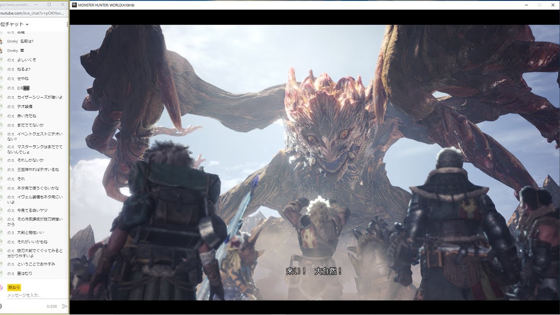Select chat message カイザーシリーズが強いよ
Screen dimensions: 560x315
[40, 97]
